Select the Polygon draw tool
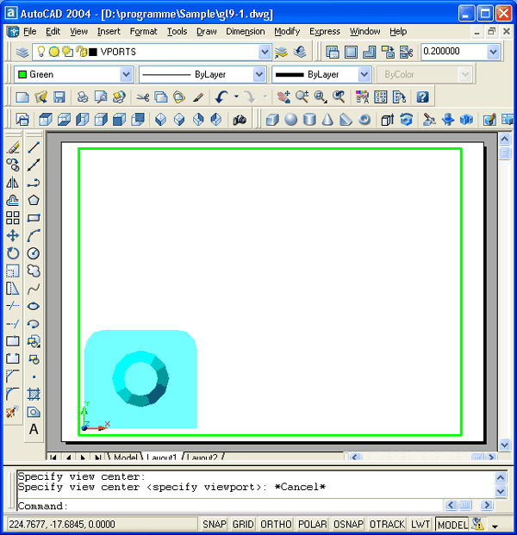 34,200
